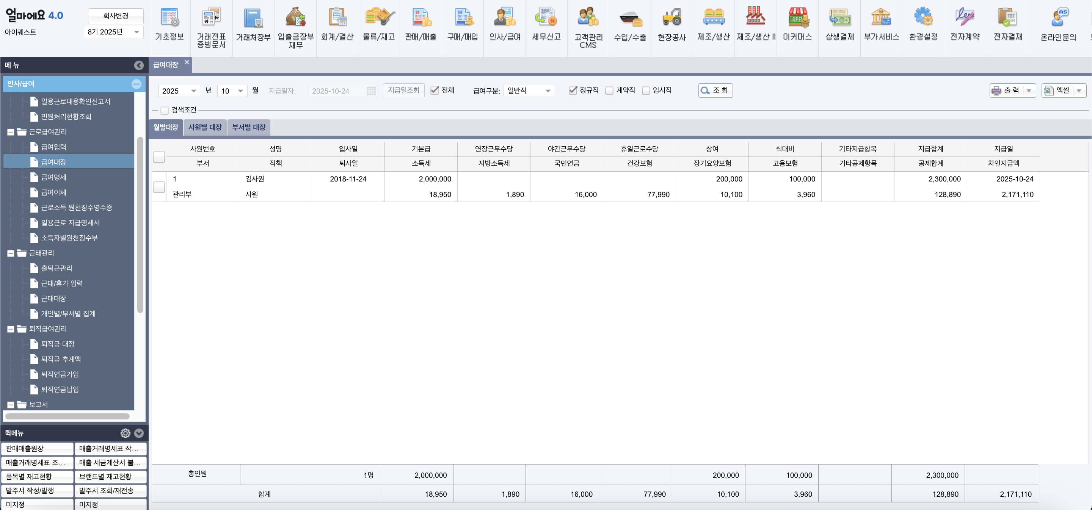This screenshot has height=510, width=1092.
Task: Click the 물류/재고 forklift icon
Action: coord(379,18)
